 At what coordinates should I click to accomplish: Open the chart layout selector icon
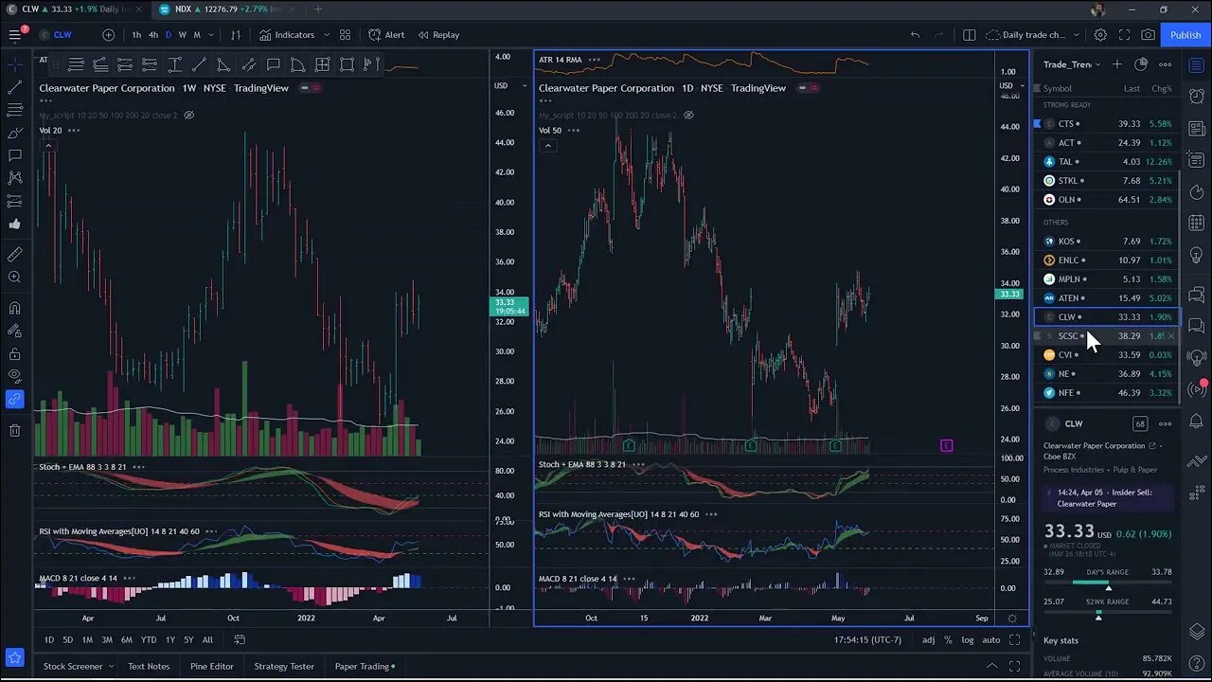969,35
